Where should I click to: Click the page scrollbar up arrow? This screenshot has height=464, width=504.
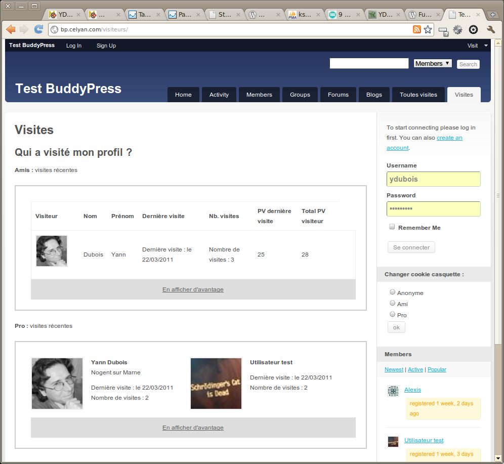(498, 43)
